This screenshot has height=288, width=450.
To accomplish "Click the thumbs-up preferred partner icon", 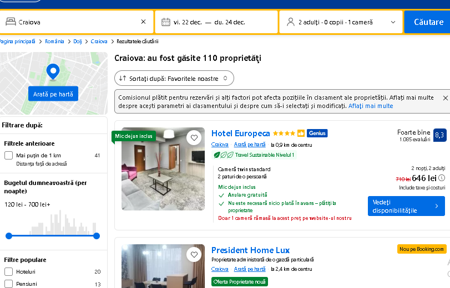I will (x=301, y=133).
